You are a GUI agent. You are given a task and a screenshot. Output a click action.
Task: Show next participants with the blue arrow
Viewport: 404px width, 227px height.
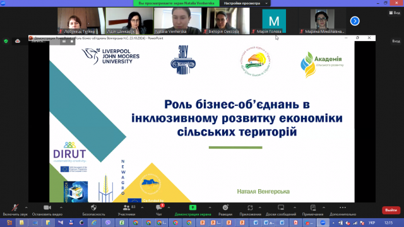coord(355,21)
